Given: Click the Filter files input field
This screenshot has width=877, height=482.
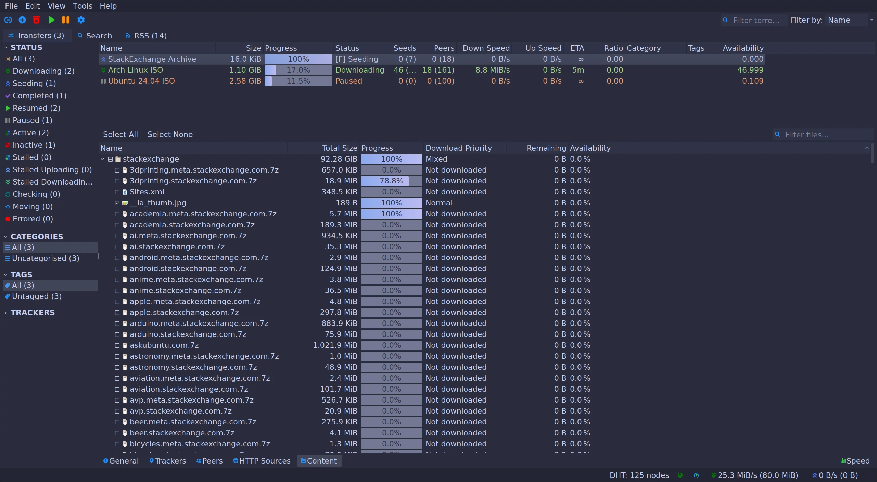Looking at the screenshot, I should point(825,135).
